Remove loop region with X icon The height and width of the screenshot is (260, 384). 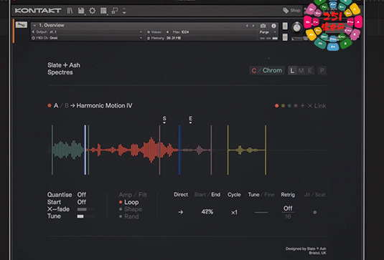click(x=310, y=106)
